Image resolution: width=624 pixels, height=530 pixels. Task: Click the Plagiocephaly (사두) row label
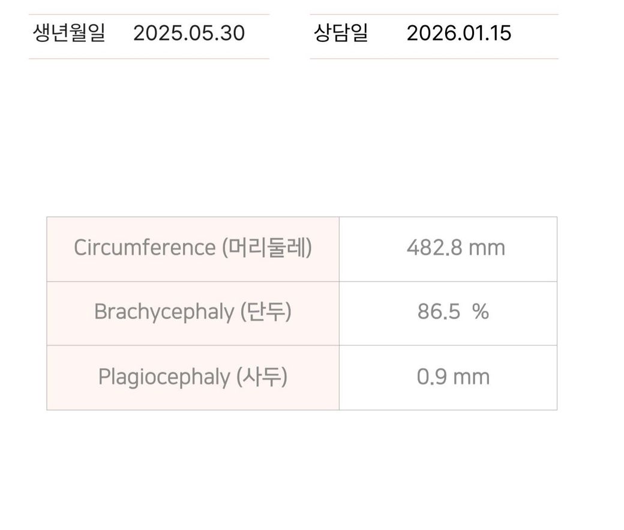click(x=193, y=377)
